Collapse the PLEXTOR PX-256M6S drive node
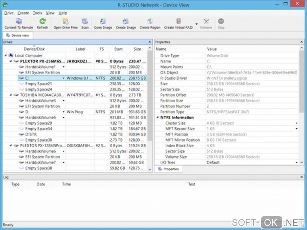The height and width of the screenshot is (230, 307). click(x=11, y=61)
